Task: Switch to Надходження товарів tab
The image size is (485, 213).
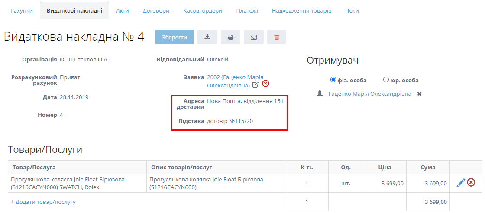Action: click(x=301, y=10)
